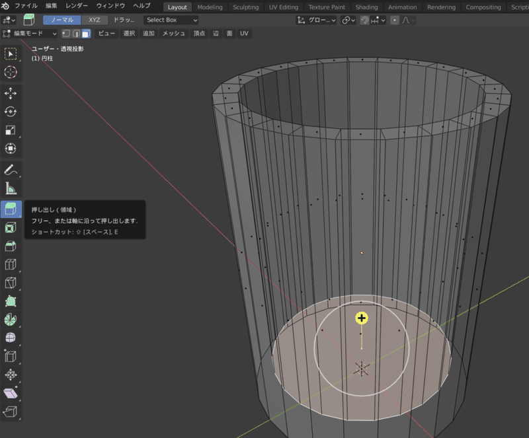Switch to the UV Editing workspace tab
Image resolution: width=529 pixels, height=438 pixels.
coord(284,7)
